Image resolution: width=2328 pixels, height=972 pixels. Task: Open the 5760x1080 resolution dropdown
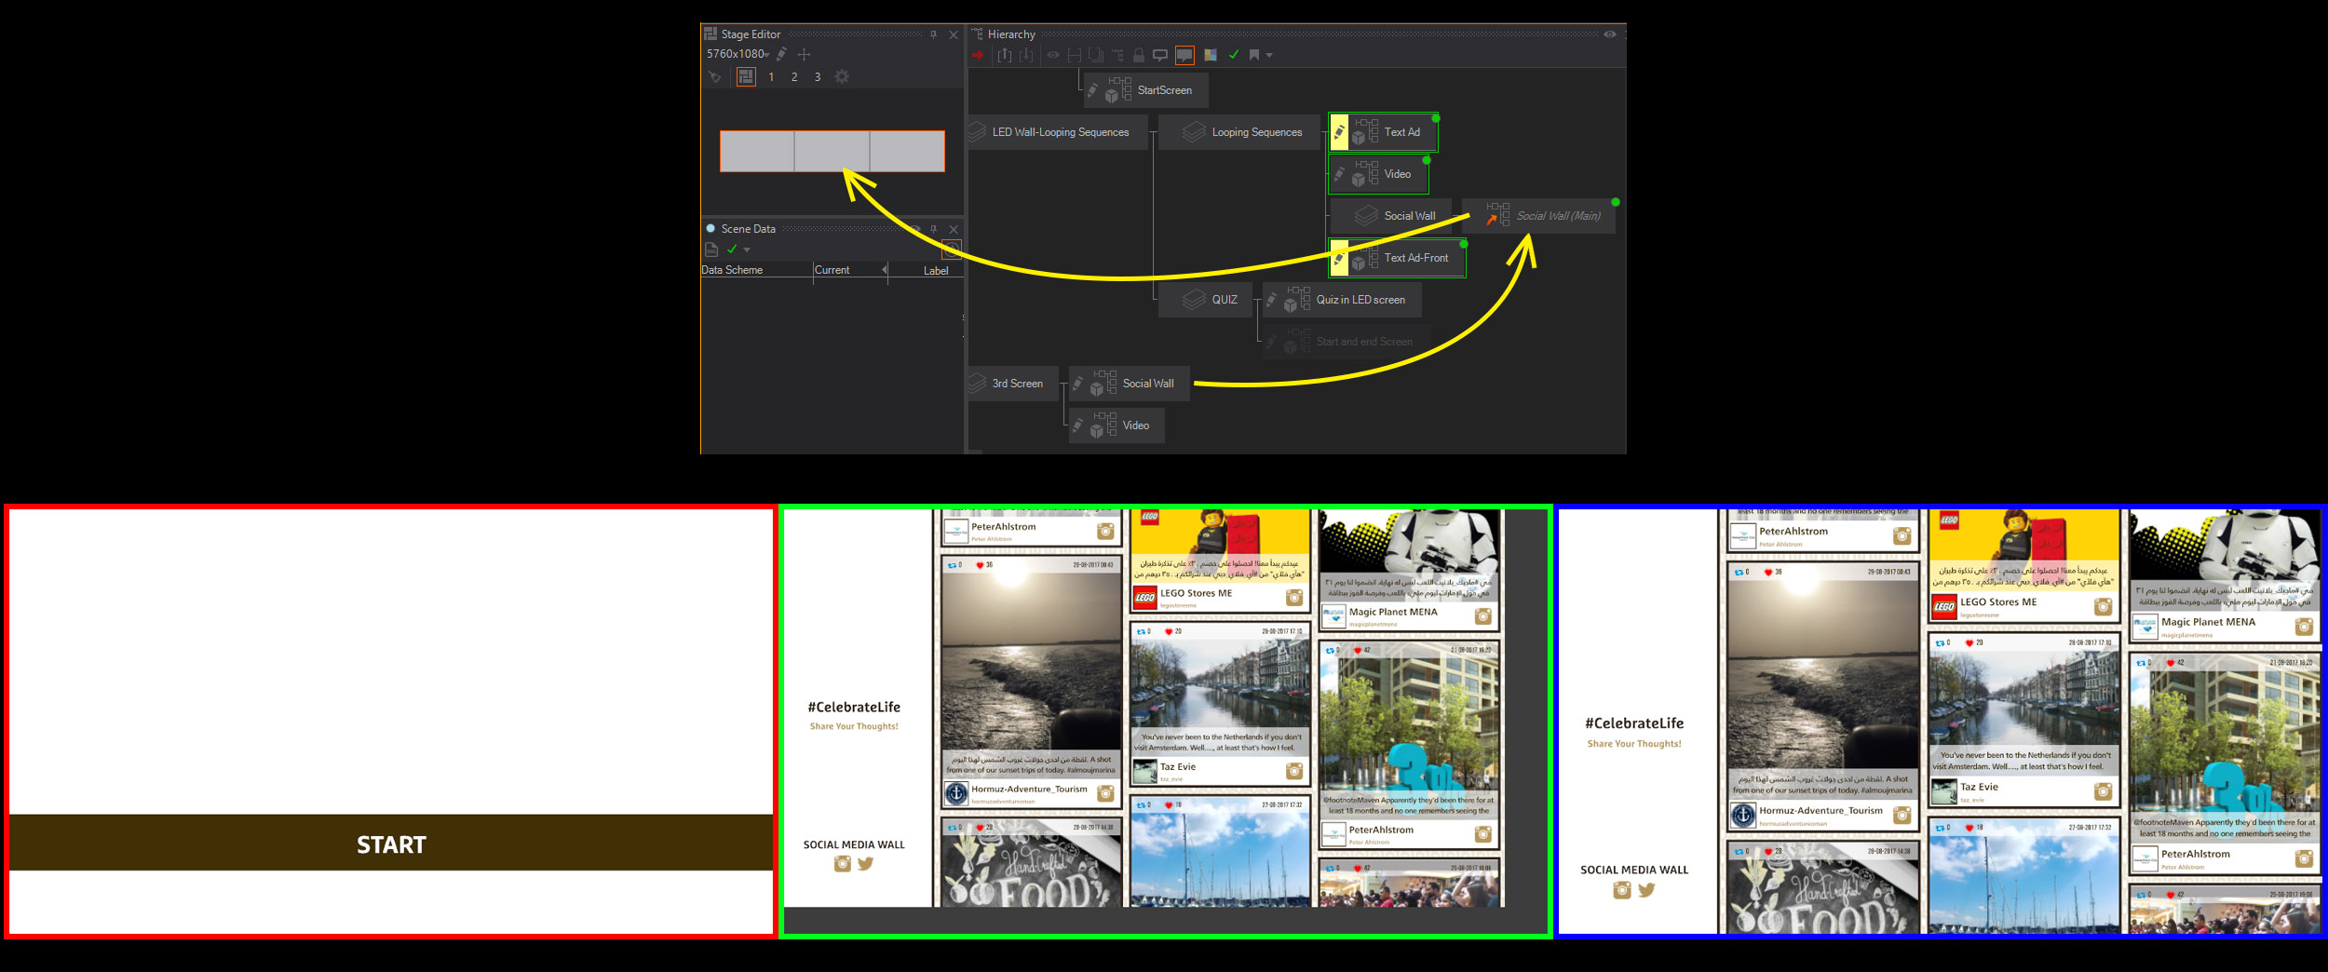click(738, 54)
